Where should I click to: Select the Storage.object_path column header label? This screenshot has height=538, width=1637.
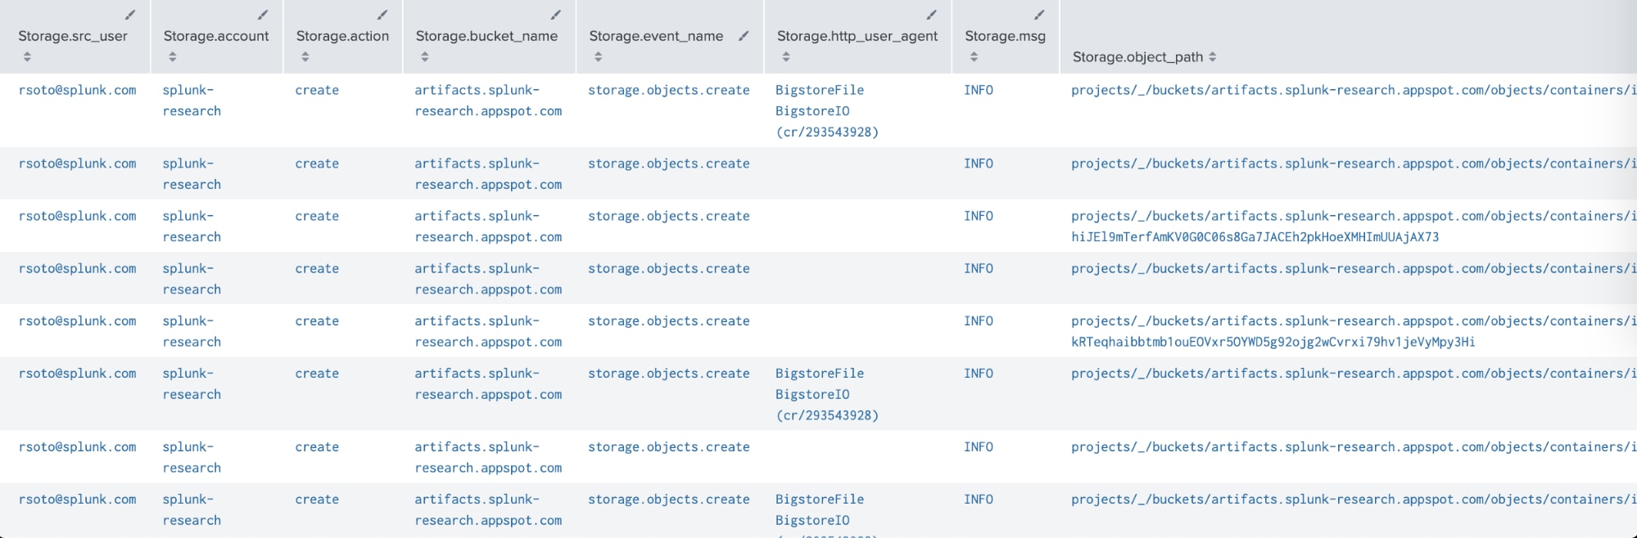[1137, 57]
